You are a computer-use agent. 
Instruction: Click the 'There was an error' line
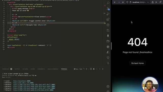pyautogui.click(x=20, y=10)
